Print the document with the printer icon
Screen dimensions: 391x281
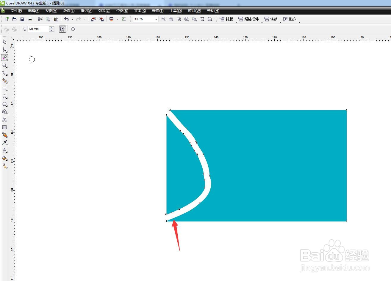pyautogui.click(x=30, y=19)
